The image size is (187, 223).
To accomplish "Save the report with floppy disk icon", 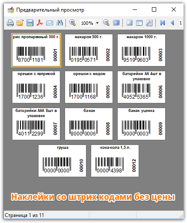I will pyautogui.click(x=30, y=23).
